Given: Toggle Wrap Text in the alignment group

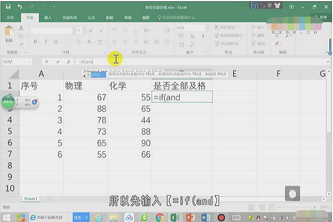Looking at the screenshot, I should coord(167,31).
